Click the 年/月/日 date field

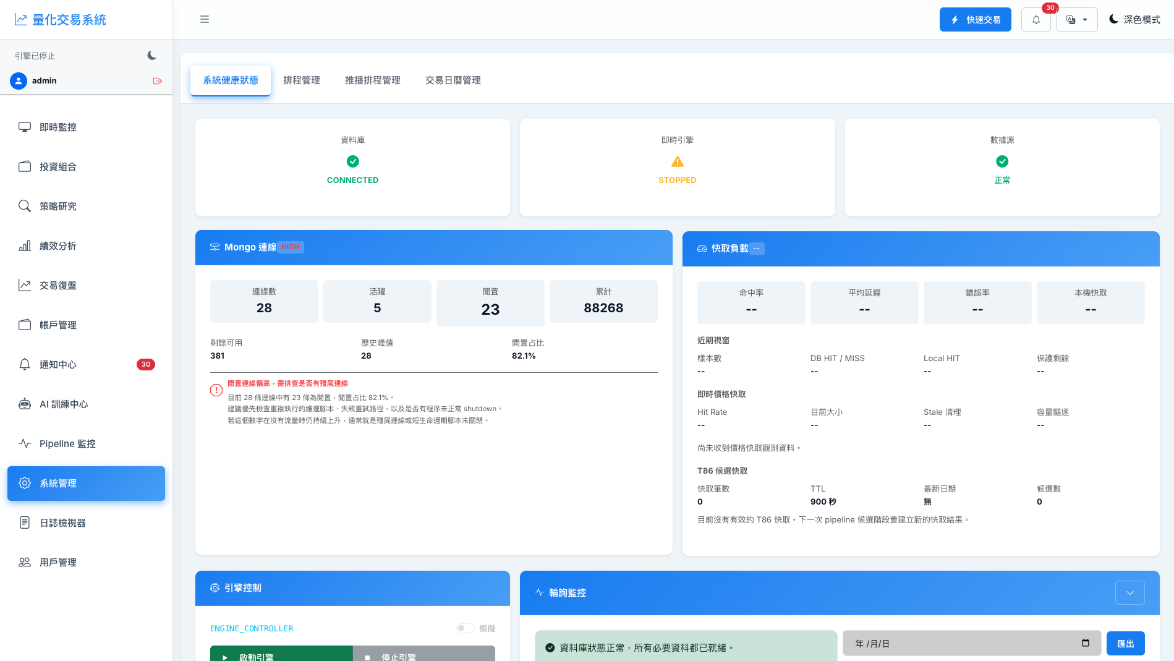pyautogui.click(x=972, y=644)
